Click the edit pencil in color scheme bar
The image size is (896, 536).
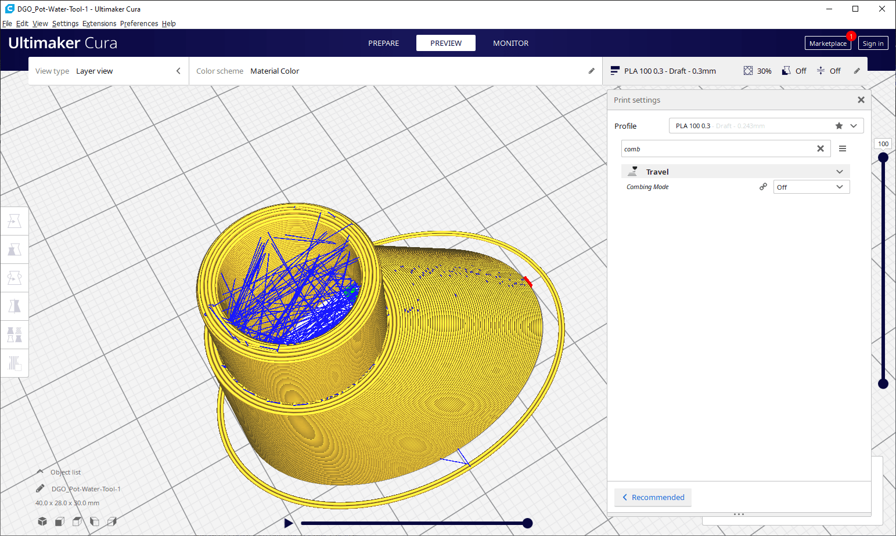[591, 71]
